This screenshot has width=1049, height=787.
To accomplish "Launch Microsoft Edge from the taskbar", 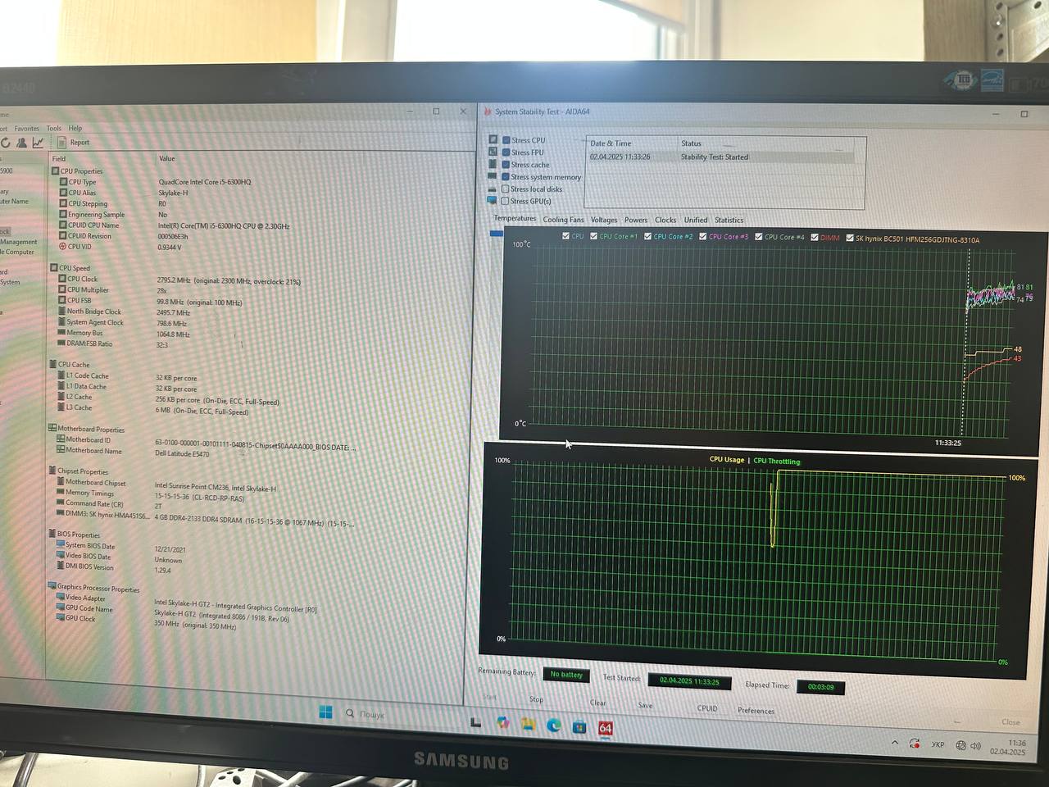I will click(554, 726).
